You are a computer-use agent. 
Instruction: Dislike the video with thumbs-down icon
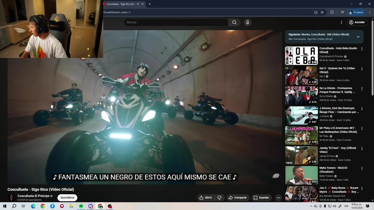pyautogui.click(x=219, y=198)
